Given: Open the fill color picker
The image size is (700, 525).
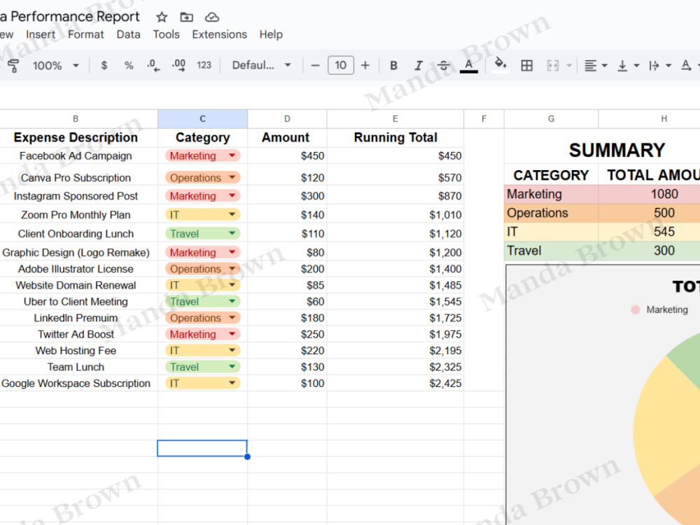Looking at the screenshot, I should coord(500,64).
